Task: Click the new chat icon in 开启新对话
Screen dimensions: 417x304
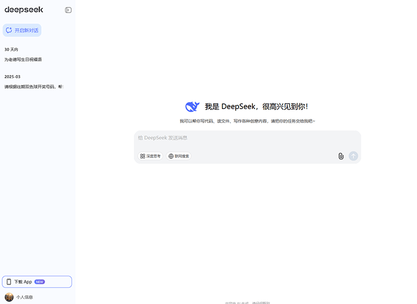Action: 9,30
